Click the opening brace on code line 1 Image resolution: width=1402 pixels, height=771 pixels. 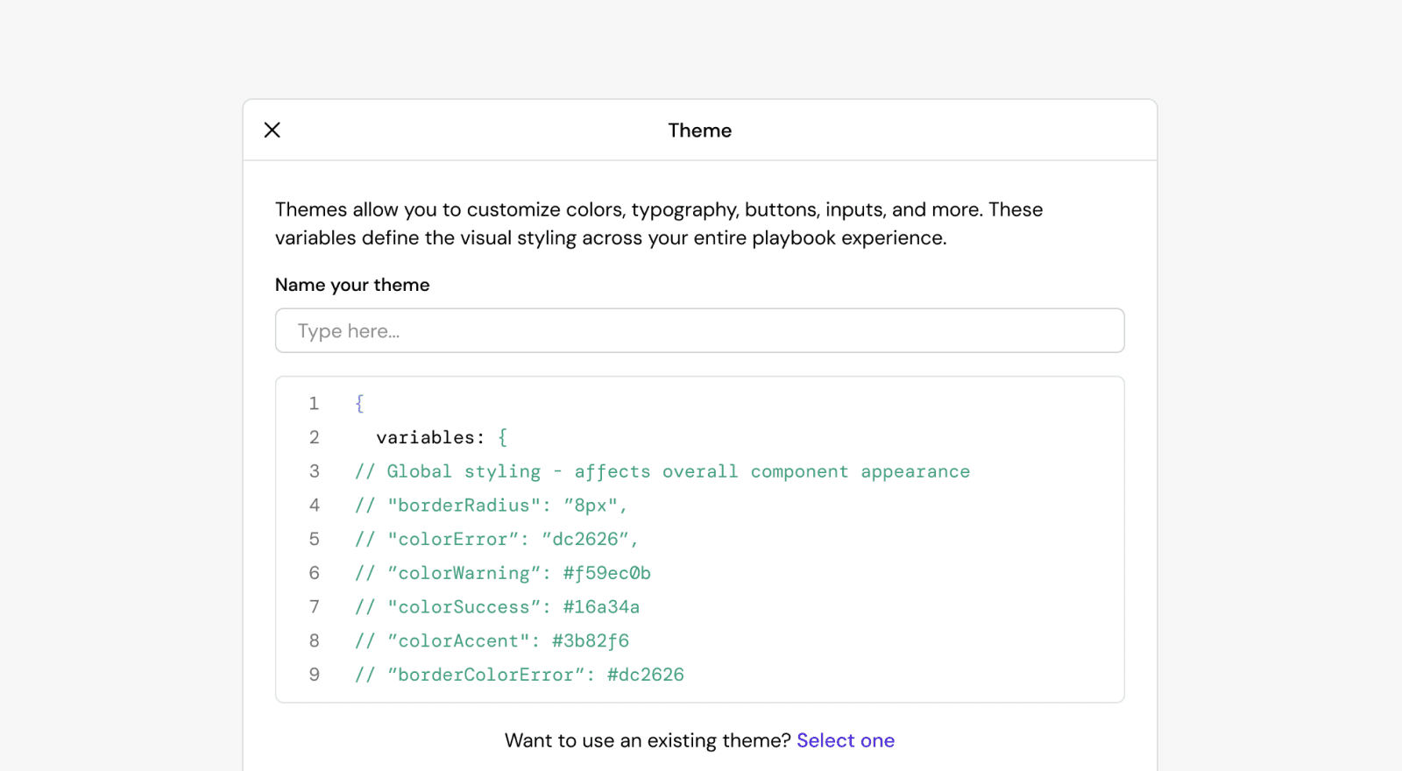[359, 403]
